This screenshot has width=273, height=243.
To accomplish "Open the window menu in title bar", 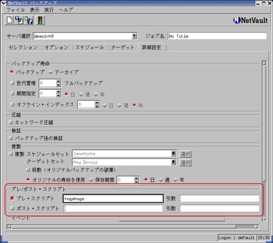I will pos(4,3).
